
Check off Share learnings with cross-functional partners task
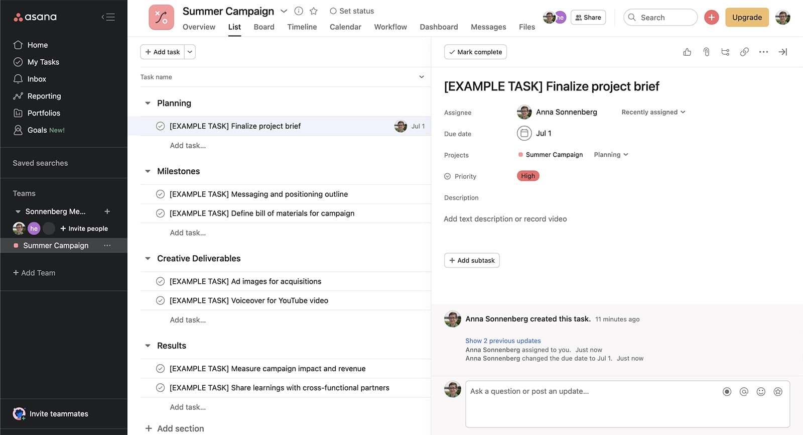coord(160,388)
